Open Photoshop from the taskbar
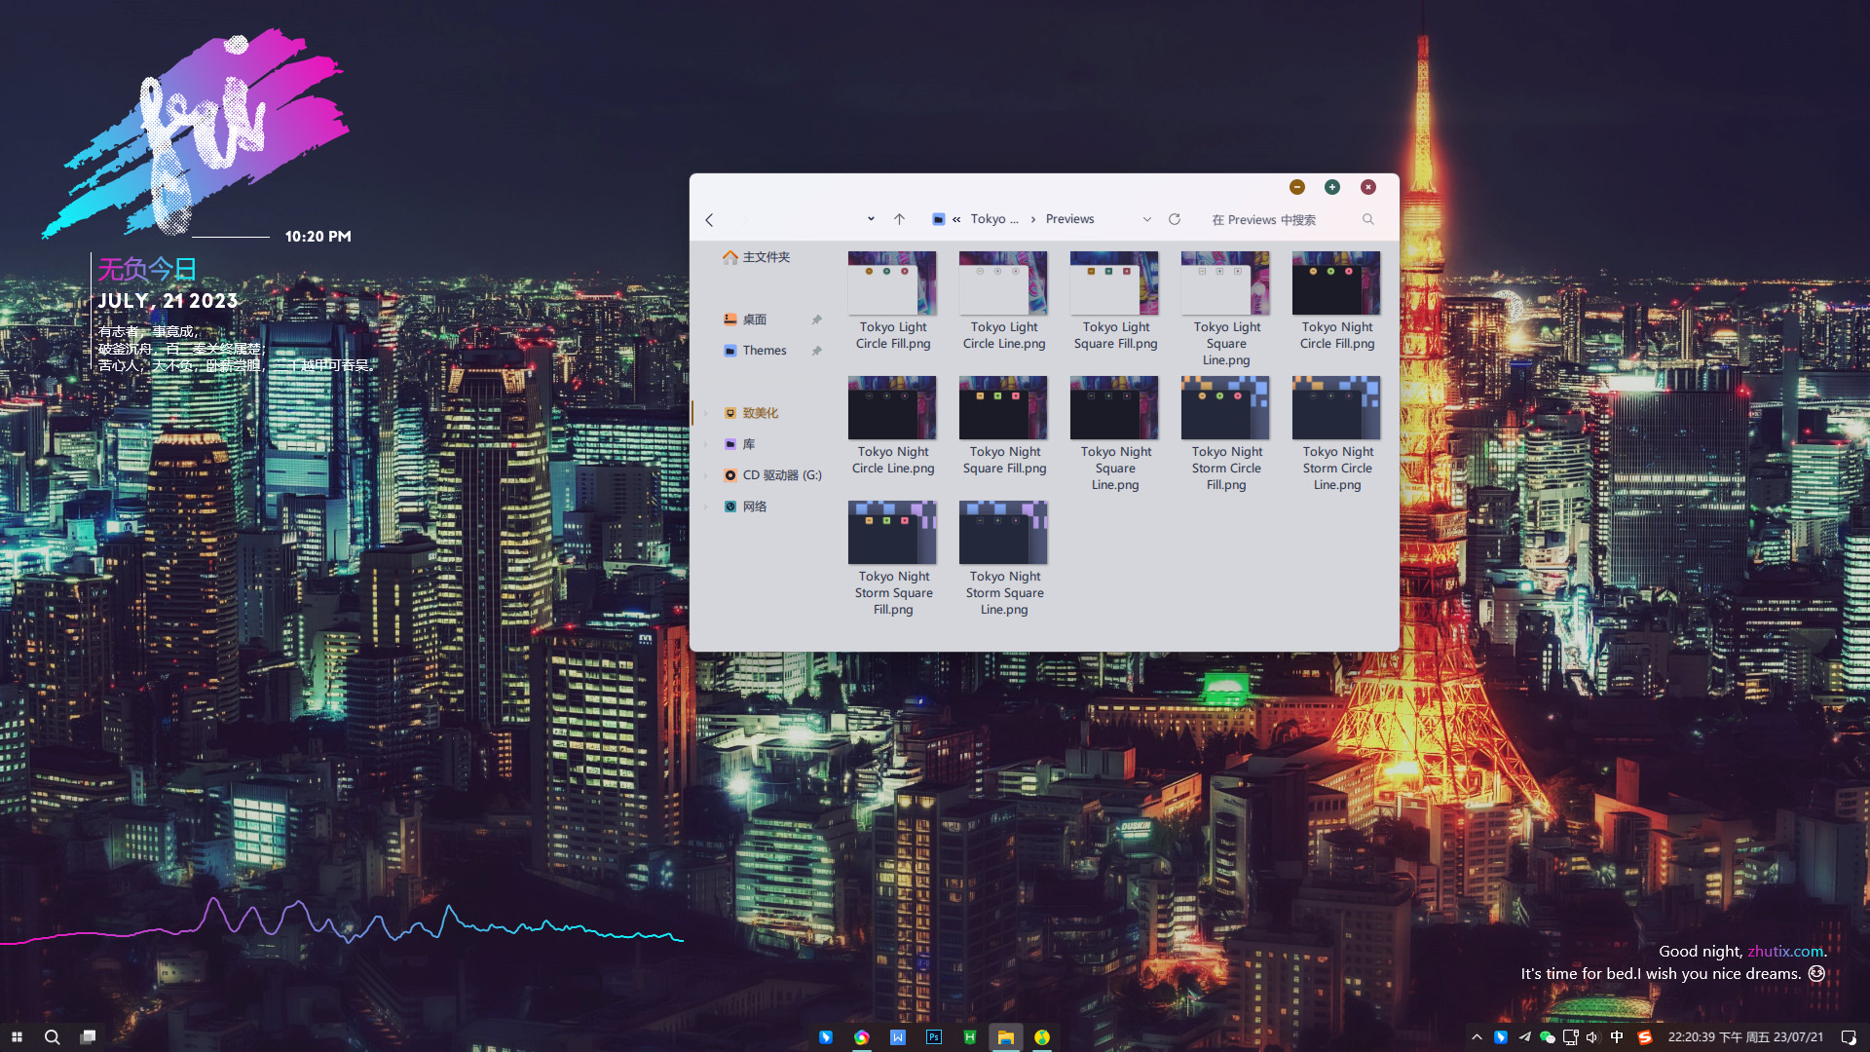This screenshot has height=1052, width=1870. pyautogui.click(x=933, y=1037)
